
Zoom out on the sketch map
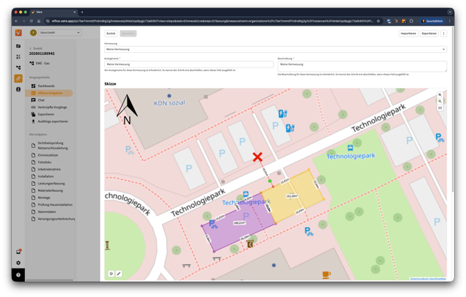[440, 102]
